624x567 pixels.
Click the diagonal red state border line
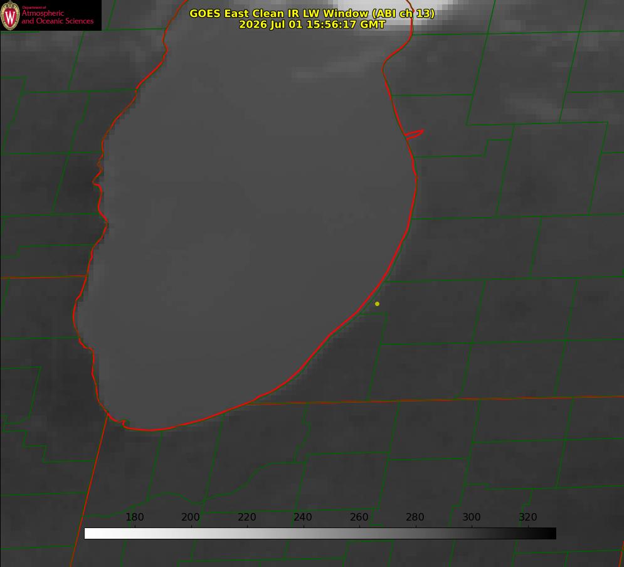[89, 489]
